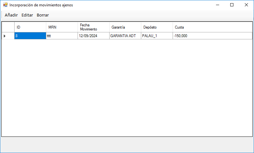Viewport: 254px width, 153px height.
Task: Select the PALAU_1 deposit cell
Action: coord(157,36)
